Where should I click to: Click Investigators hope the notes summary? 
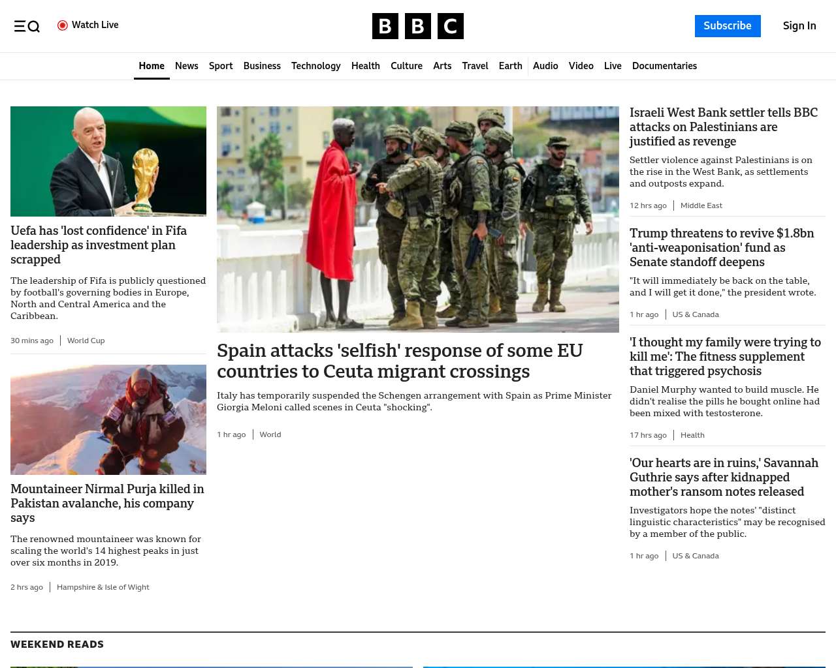tap(728, 522)
